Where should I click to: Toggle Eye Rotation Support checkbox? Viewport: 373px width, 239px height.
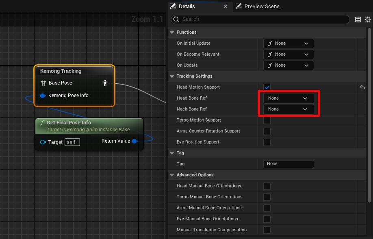click(267, 142)
